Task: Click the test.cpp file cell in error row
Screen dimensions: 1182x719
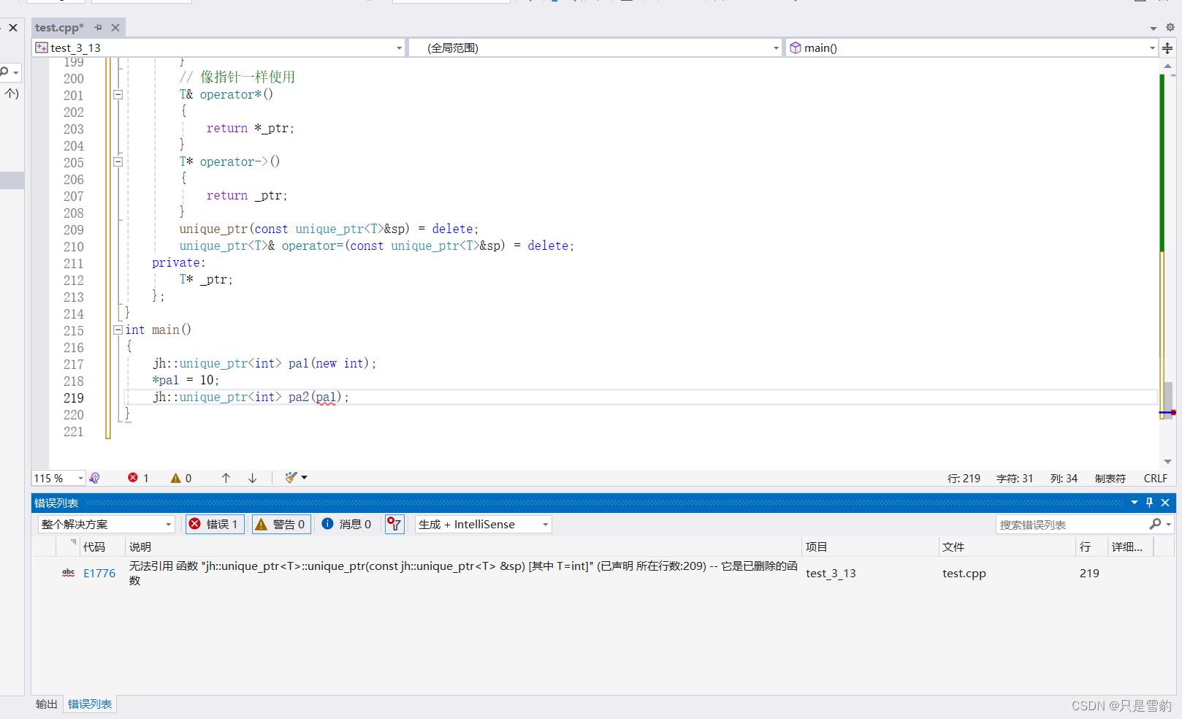Action: pyautogui.click(x=964, y=574)
